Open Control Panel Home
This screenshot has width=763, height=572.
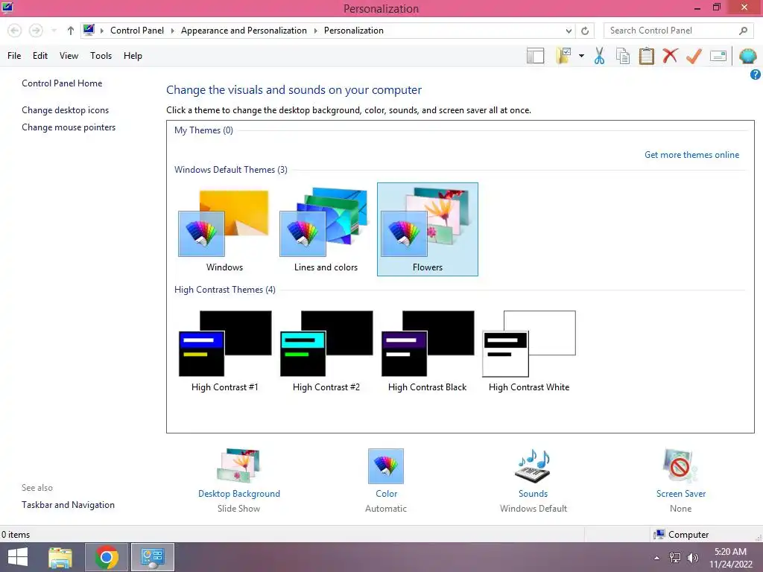point(62,83)
